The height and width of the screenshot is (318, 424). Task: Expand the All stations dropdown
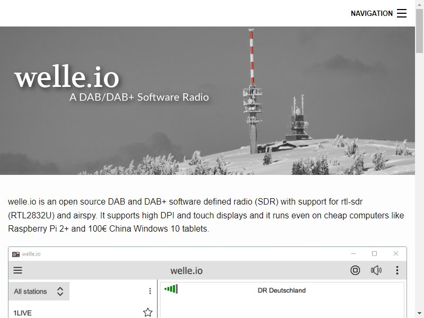pyautogui.click(x=39, y=291)
